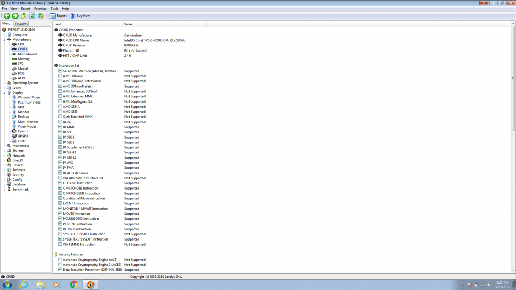Select Windows Video under Display

pos(28,97)
